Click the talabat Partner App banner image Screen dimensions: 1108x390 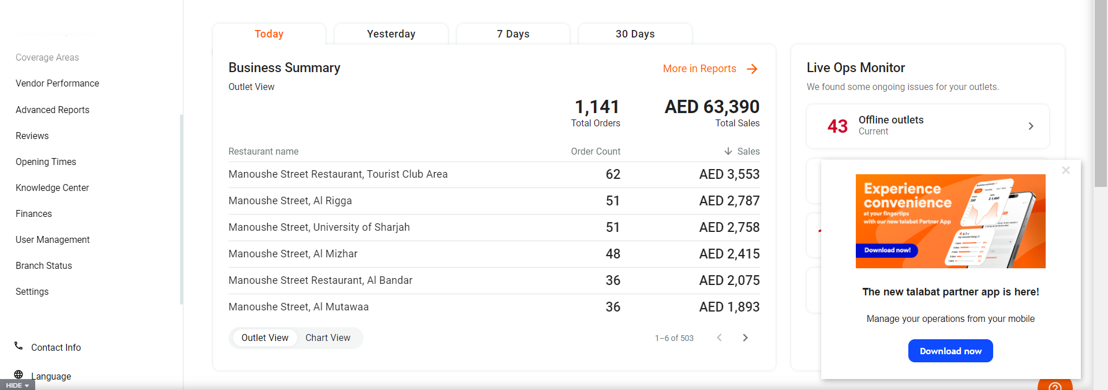(x=950, y=221)
